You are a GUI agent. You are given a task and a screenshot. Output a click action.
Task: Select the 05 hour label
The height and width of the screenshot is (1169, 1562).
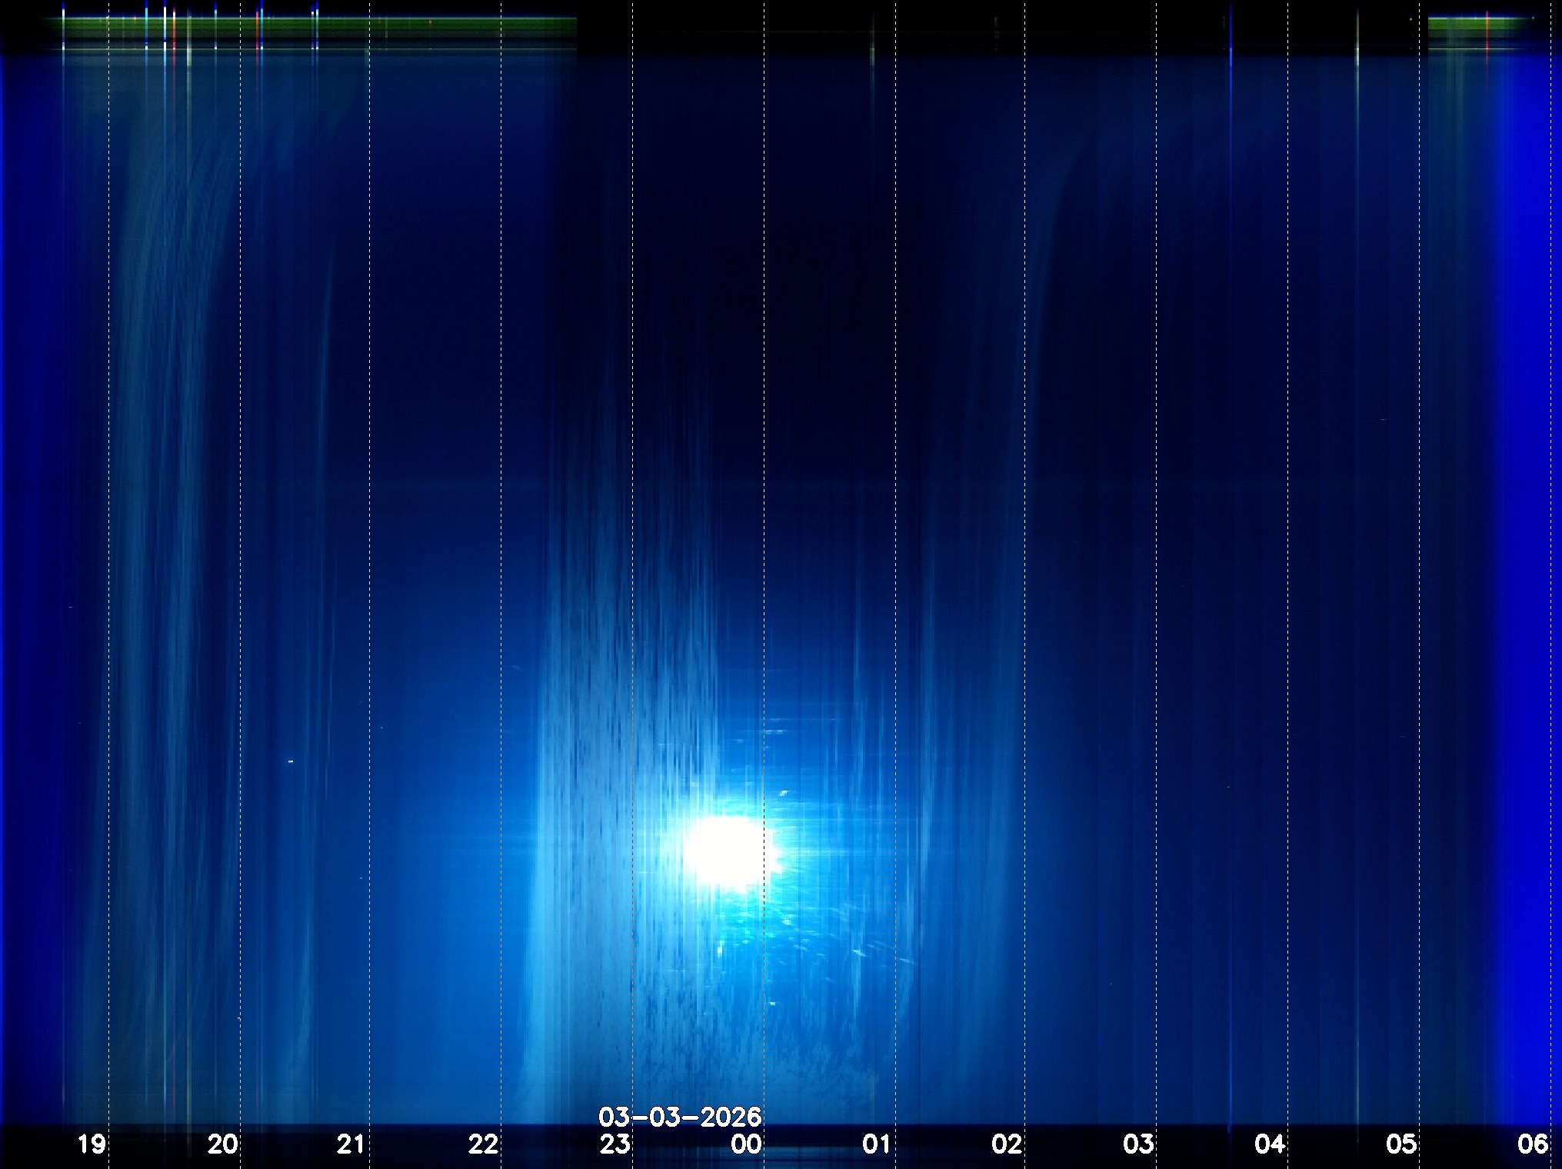1401,1144
